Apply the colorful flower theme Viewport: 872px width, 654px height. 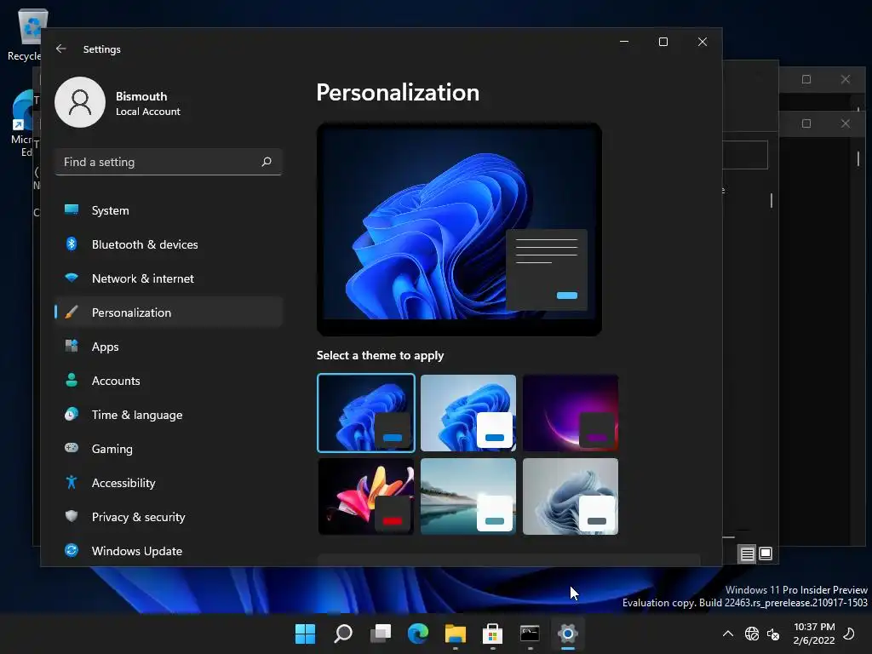366,496
